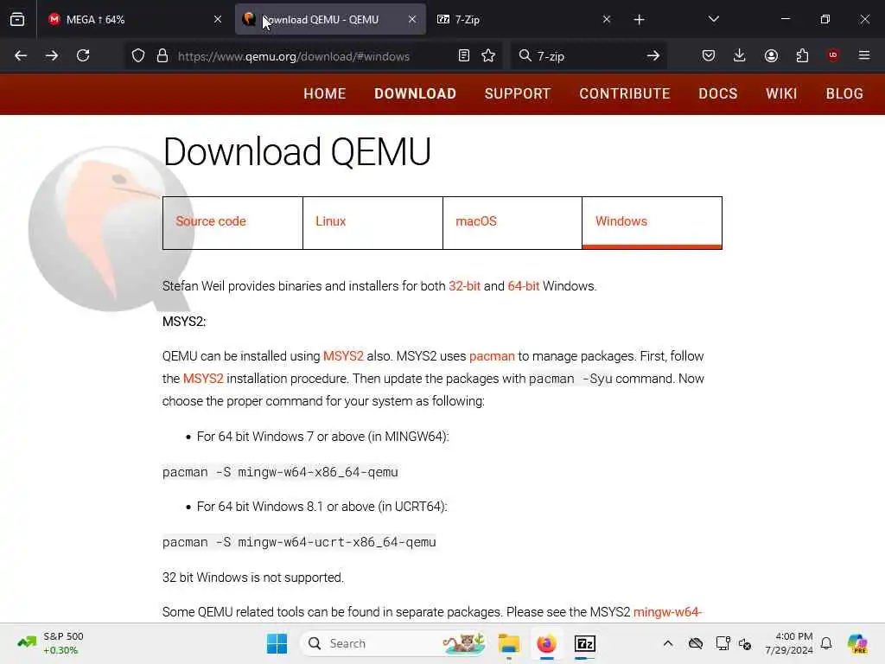
Task: Select the Source code download tab
Action: tap(232, 222)
